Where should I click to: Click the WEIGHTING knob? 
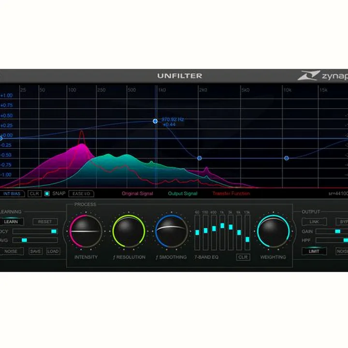(x=274, y=231)
